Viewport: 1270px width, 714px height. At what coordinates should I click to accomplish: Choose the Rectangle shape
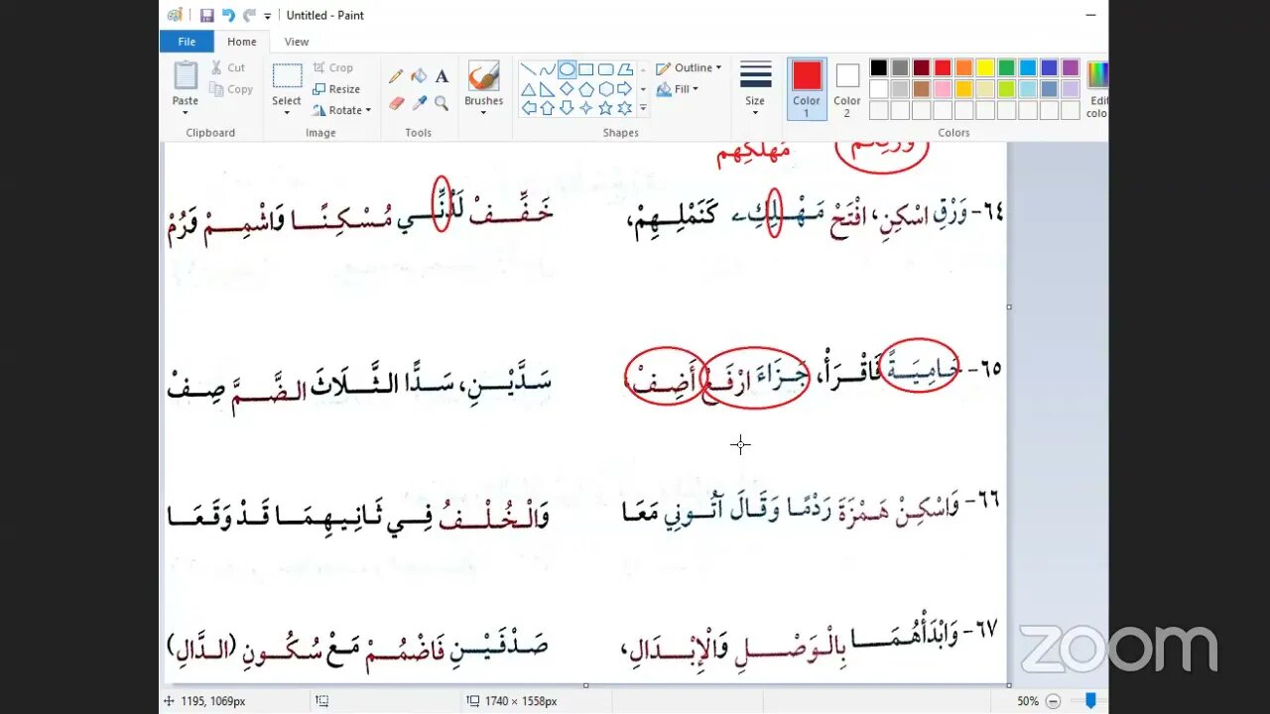[x=585, y=69]
